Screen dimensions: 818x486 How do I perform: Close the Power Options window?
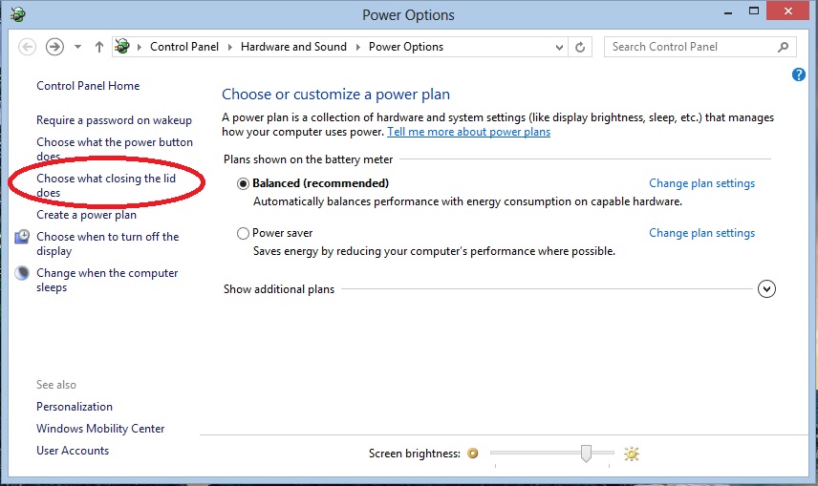point(787,11)
